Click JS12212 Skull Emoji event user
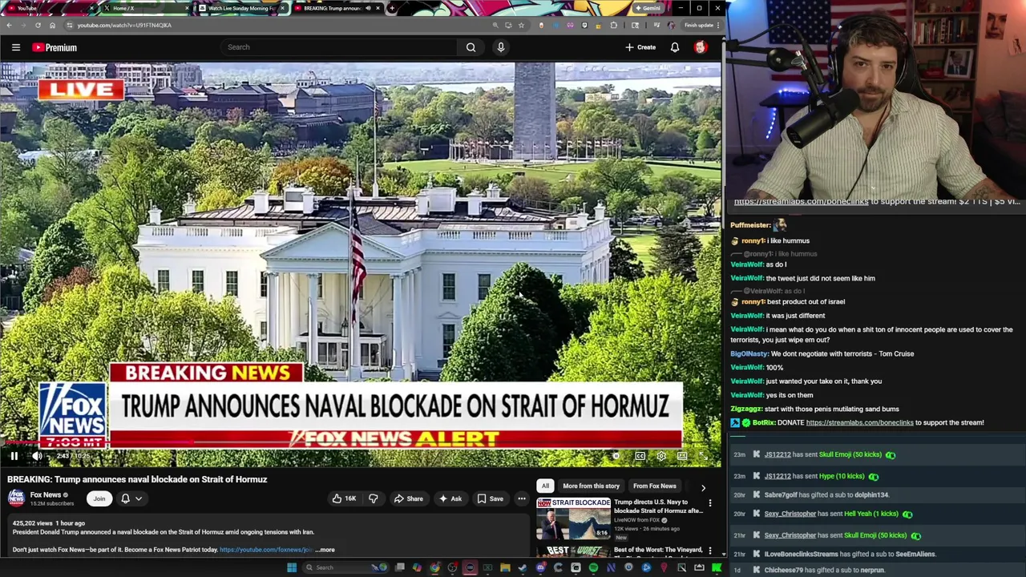Screen dimensions: 1026x577 778,454
